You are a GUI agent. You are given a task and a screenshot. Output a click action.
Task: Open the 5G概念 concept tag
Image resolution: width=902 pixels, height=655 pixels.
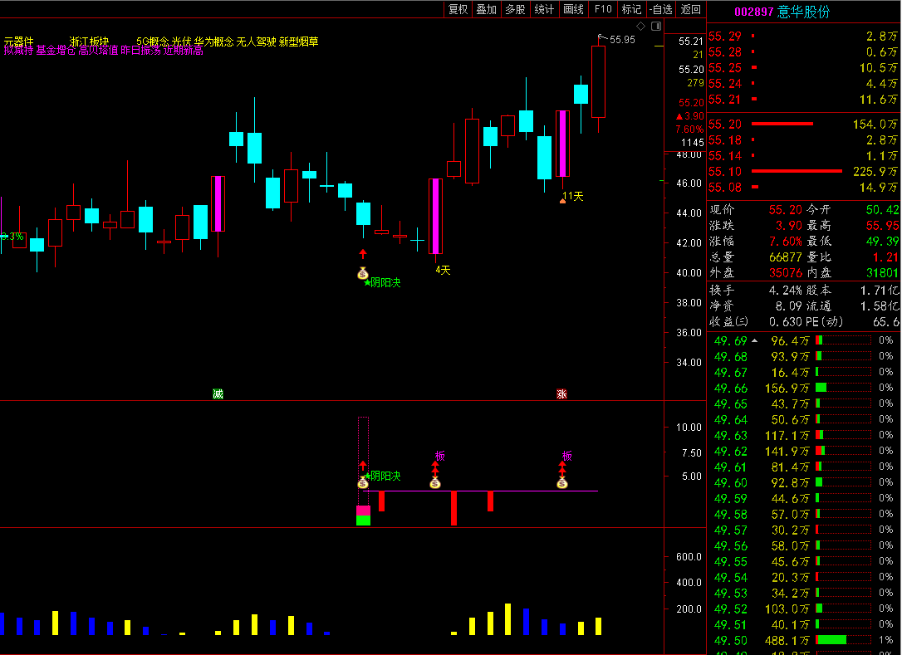coord(153,42)
